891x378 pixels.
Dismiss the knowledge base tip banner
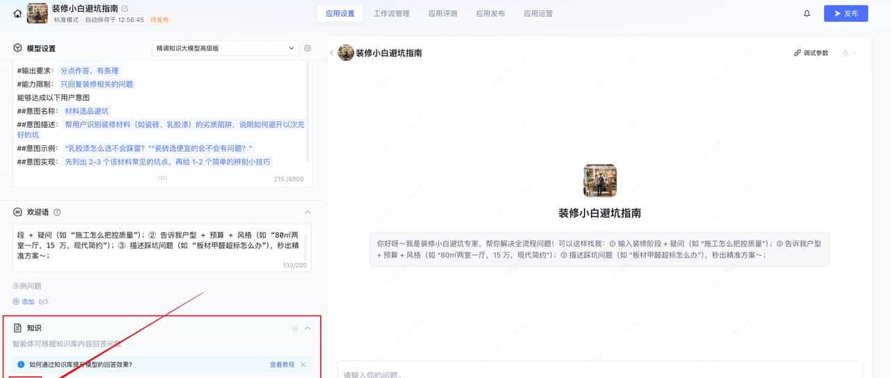303,364
